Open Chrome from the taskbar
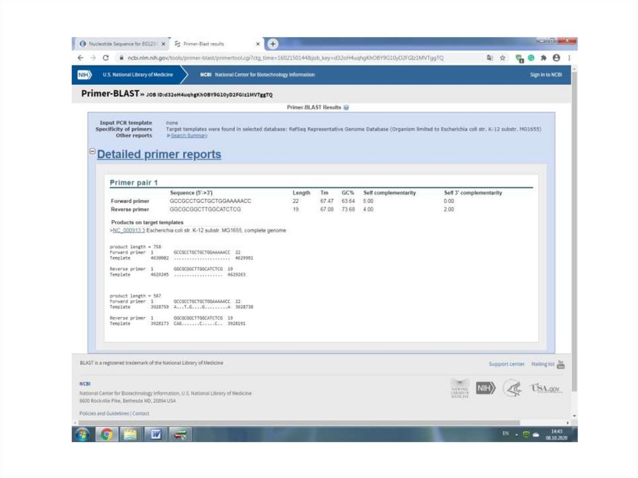This screenshot has width=638, height=478. (107, 434)
